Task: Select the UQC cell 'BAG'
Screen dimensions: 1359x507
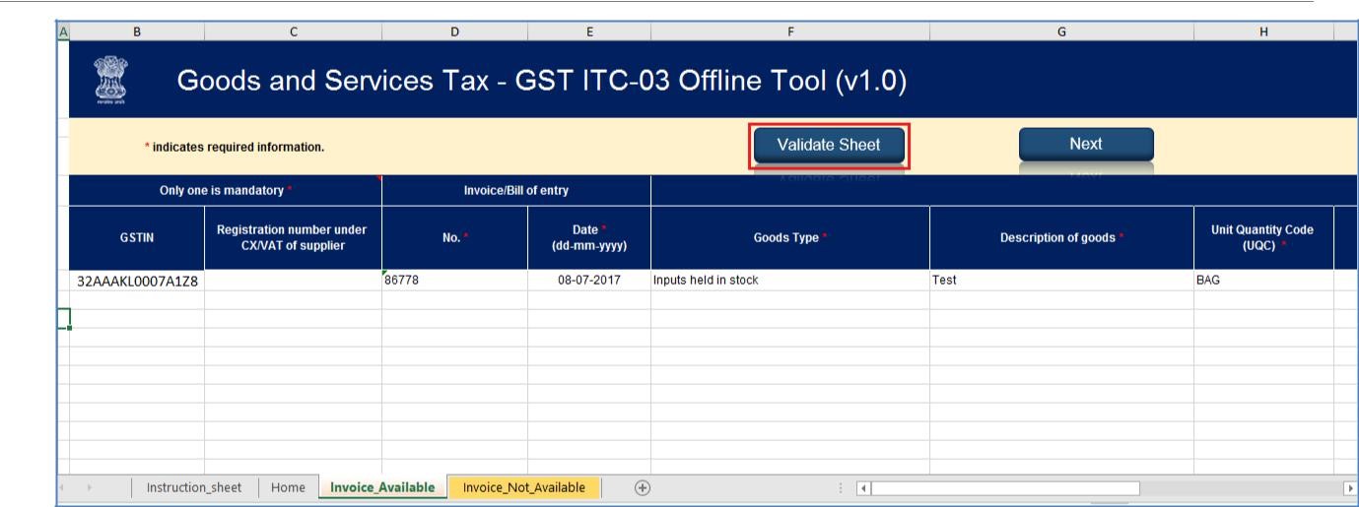Action: pyautogui.click(x=1263, y=281)
